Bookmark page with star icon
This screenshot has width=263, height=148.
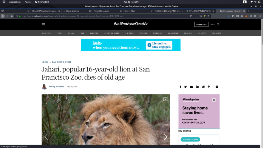point(209,16)
